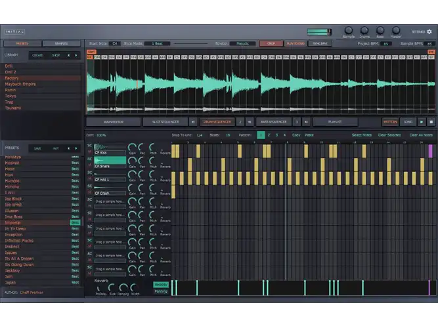This screenshot has width=438, height=328.
Task: Click the output level meter
Action: coord(319,32)
